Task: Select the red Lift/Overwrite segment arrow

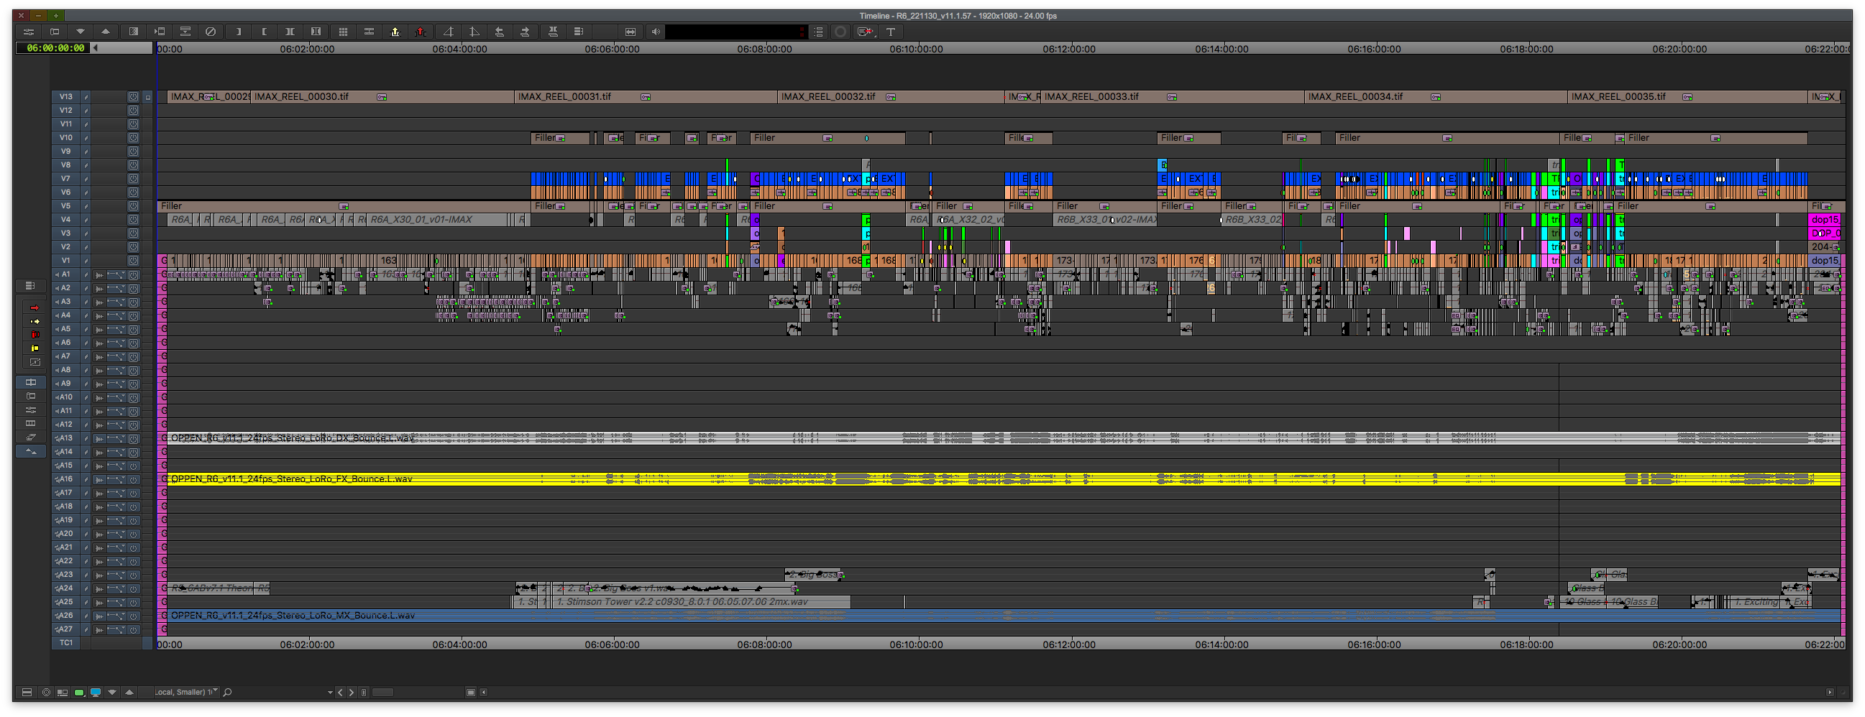Action: 34,308
